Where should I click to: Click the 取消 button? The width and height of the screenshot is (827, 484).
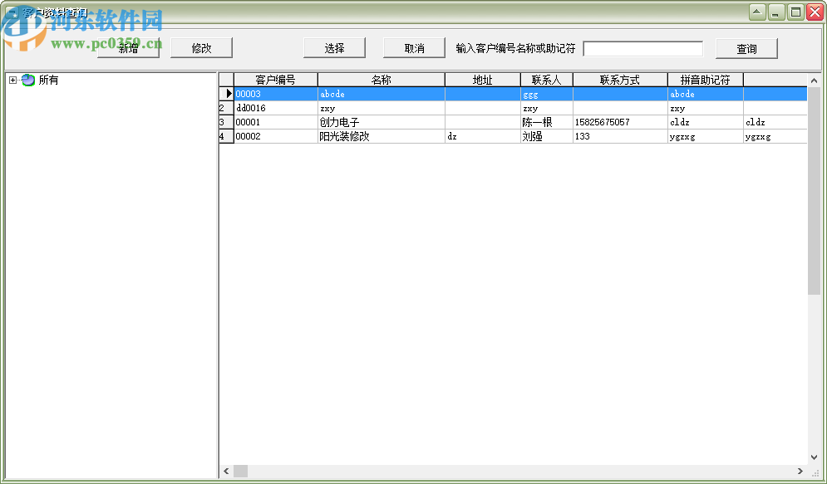click(x=414, y=48)
